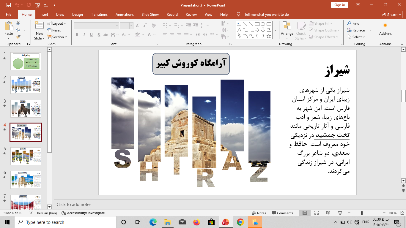Toggle Underline formatting
This screenshot has width=406, height=228.
pyautogui.click(x=91, y=35)
